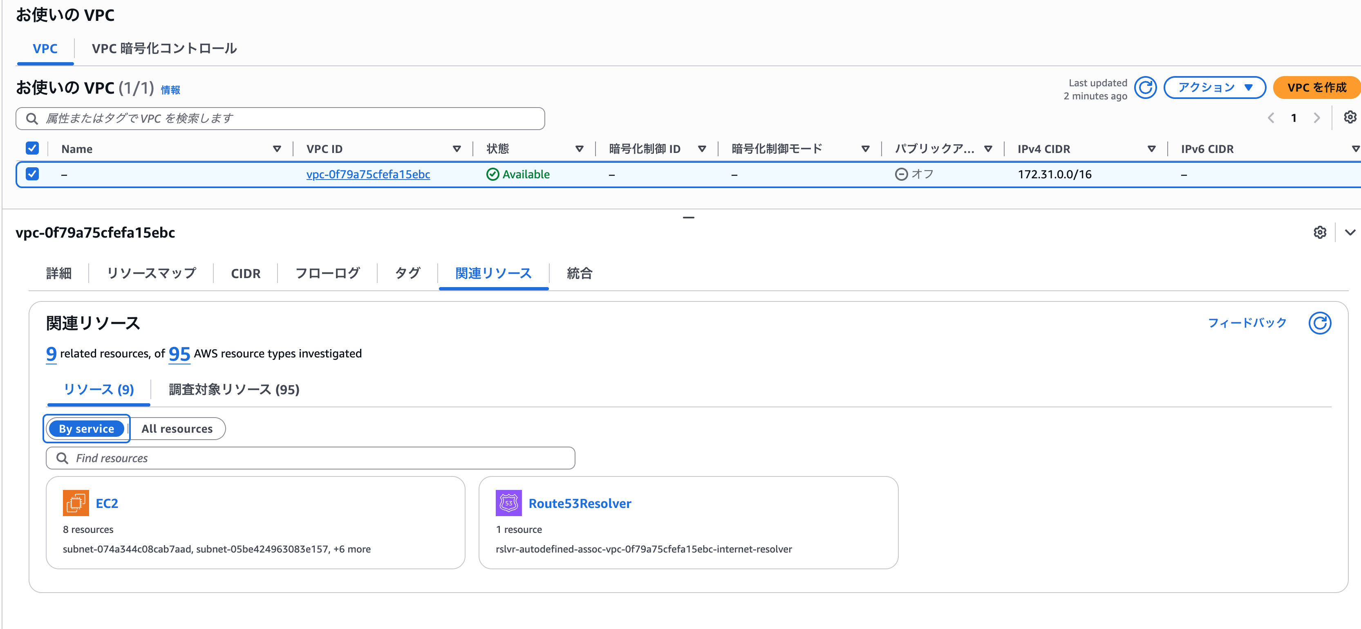This screenshot has width=1361, height=629.
Task: Refresh the related resources panel
Action: (1319, 323)
